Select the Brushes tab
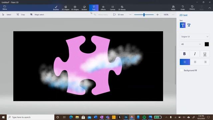213x120 pixels. tap(56, 8)
